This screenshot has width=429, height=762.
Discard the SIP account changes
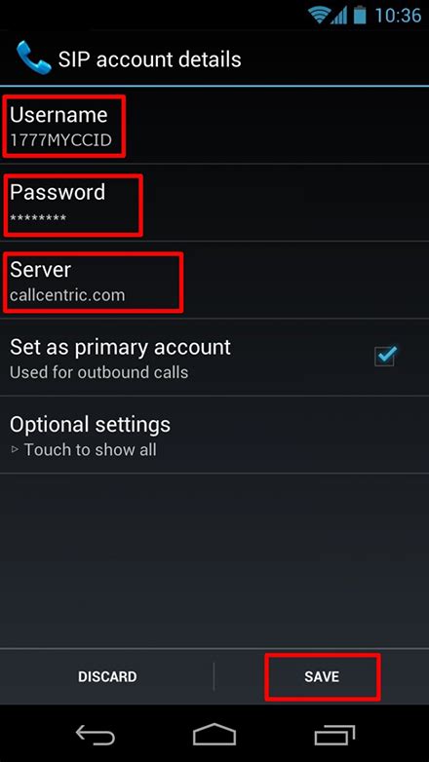(107, 676)
